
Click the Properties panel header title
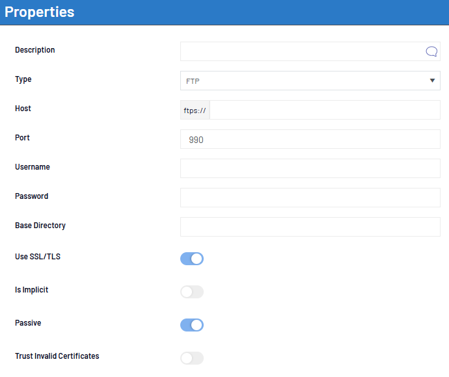click(x=40, y=12)
